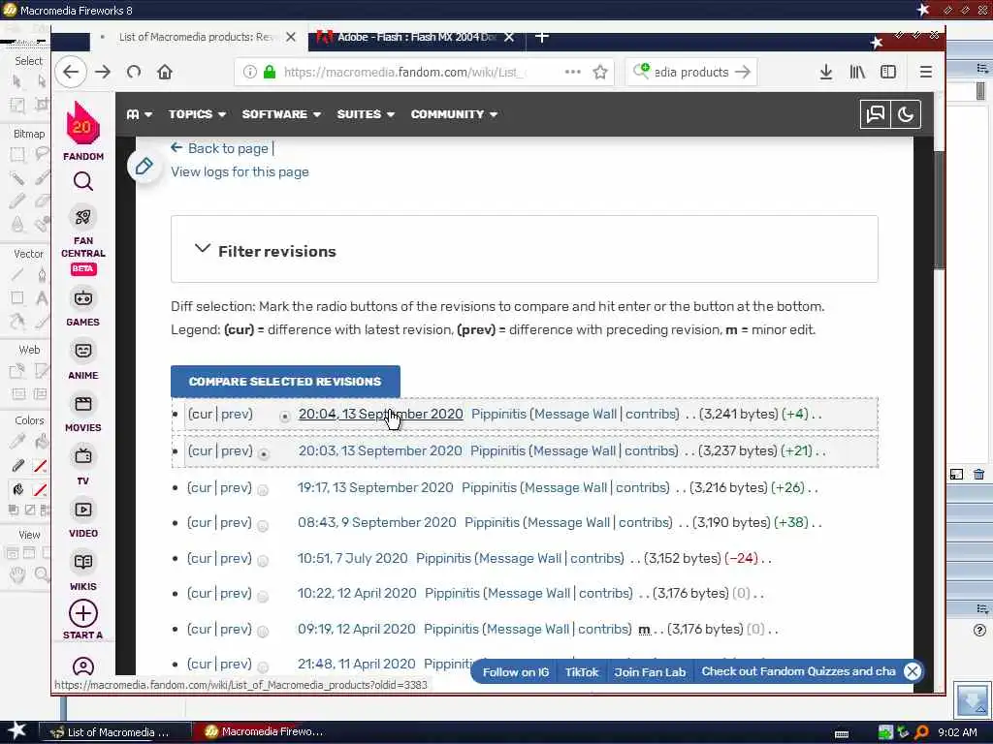Open the browser library icon
993x744 pixels.
pyautogui.click(x=857, y=72)
